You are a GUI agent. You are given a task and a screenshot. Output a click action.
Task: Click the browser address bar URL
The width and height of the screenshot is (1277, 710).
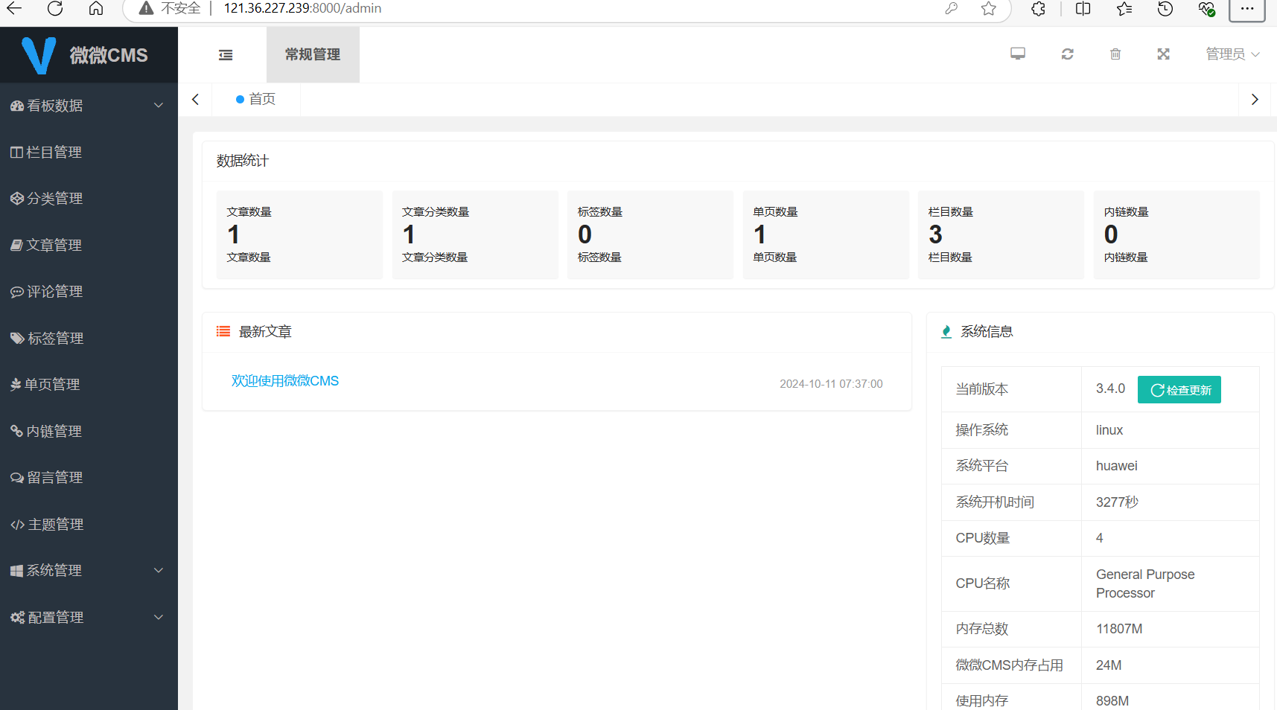tap(302, 8)
